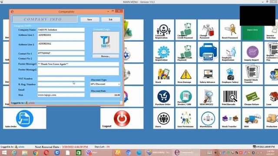
Task: Open the BOM truck tile
Action: pos(252,118)
